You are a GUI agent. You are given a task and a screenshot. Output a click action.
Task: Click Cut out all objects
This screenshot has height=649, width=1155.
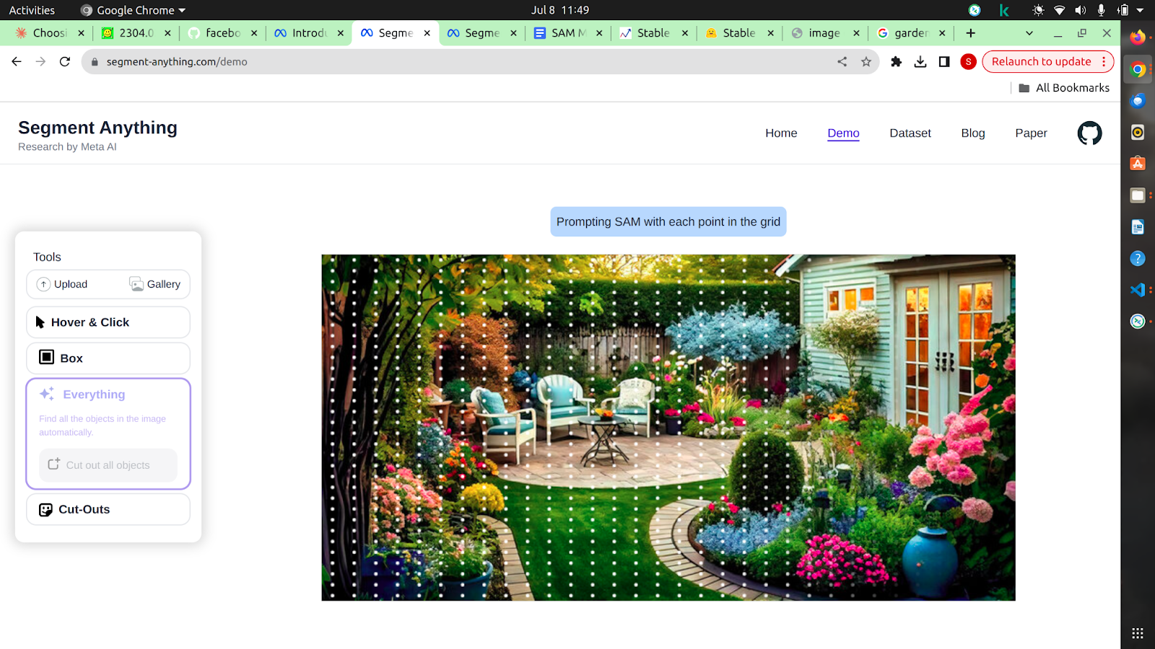[x=108, y=465]
